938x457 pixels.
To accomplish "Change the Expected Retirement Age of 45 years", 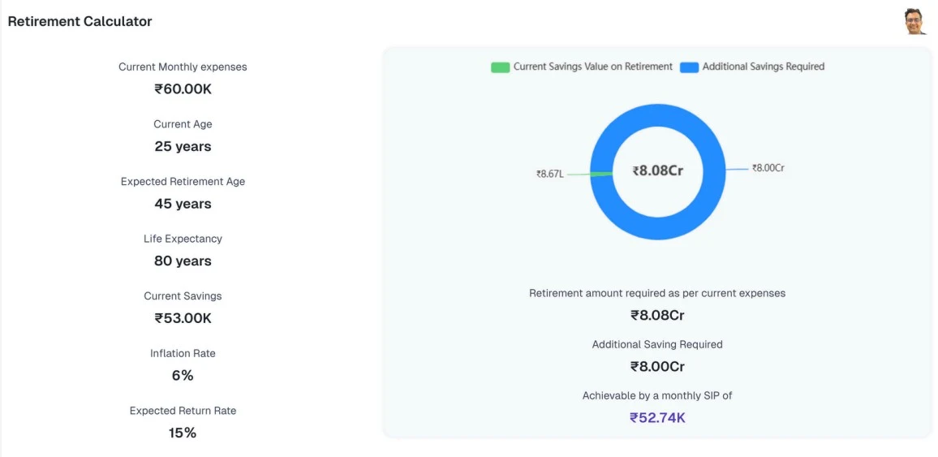I will pos(183,204).
